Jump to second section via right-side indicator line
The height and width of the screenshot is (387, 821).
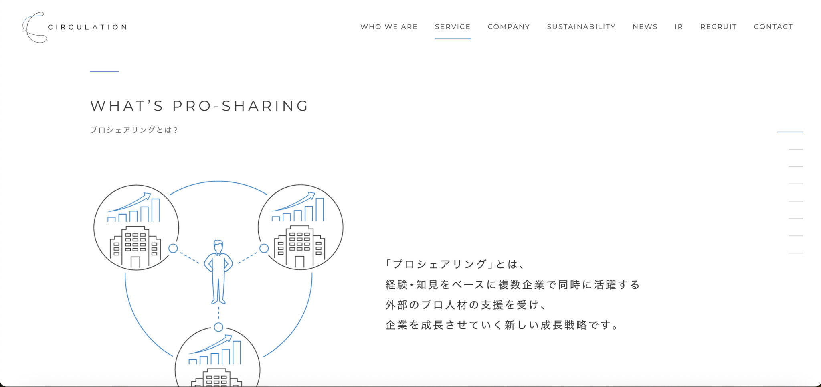[796, 149]
